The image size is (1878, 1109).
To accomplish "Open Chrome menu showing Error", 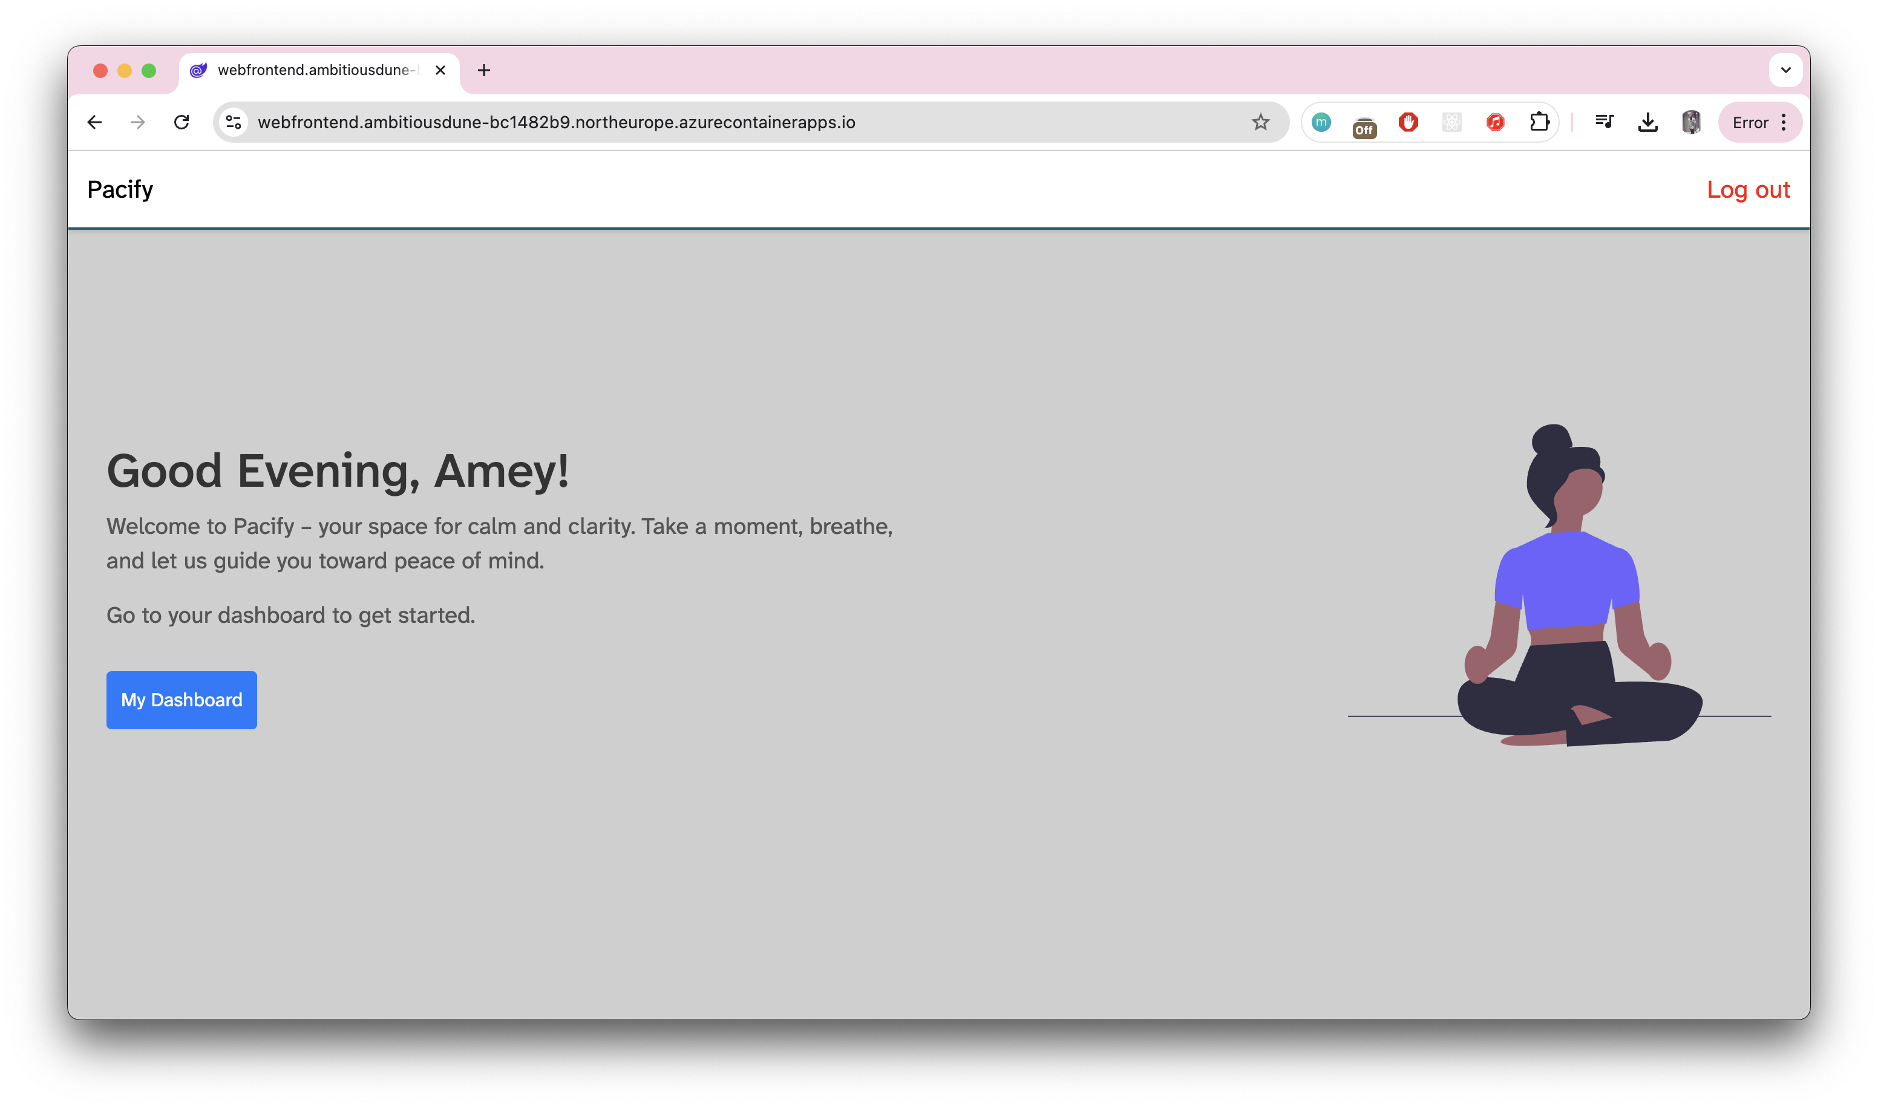I will [1760, 123].
